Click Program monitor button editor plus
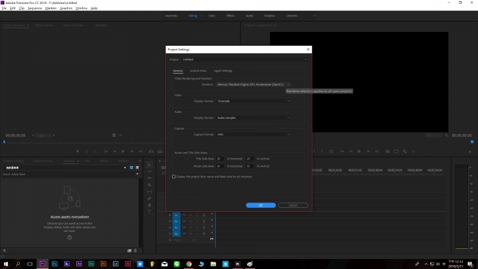 click(x=470, y=151)
